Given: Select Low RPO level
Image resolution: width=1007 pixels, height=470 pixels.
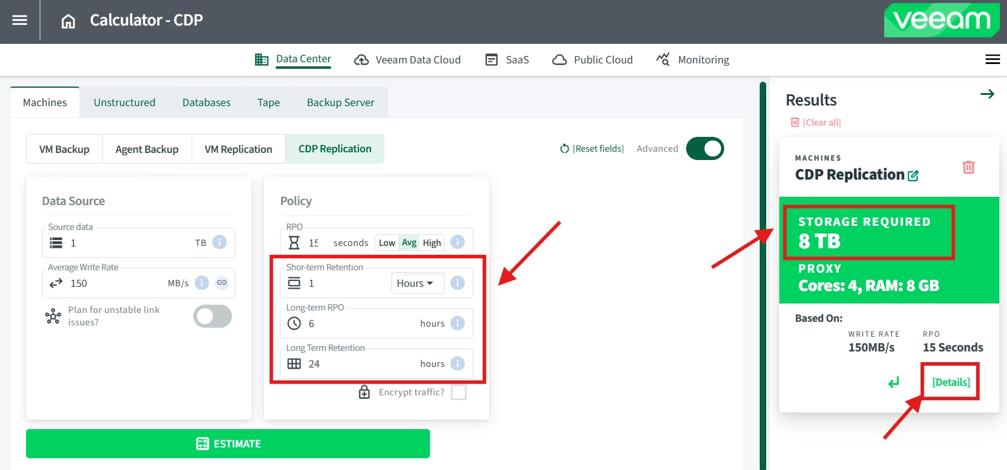Looking at the screenshot, I should pos(387,242).
